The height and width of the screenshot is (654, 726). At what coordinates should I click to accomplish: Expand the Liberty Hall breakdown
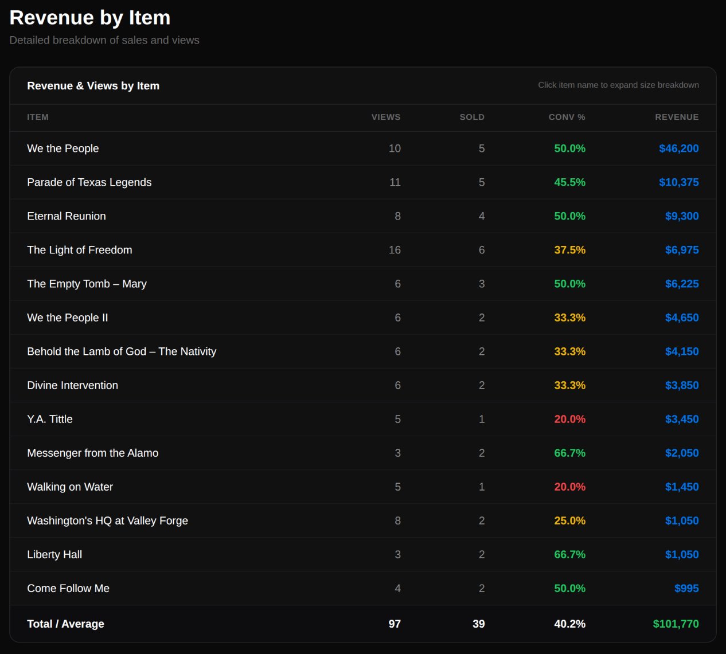click(x=54, y=554)
